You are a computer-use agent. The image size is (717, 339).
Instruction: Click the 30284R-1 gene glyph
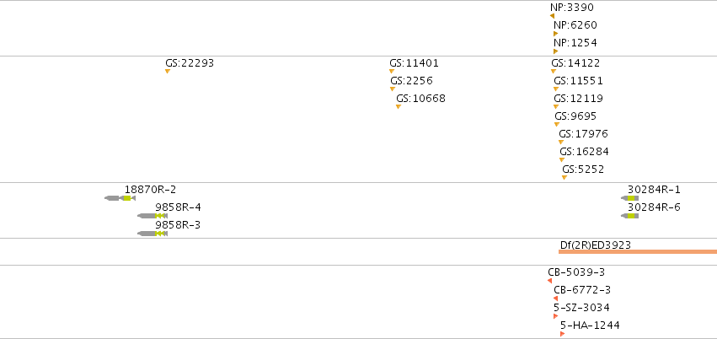(x=629, y=198)
